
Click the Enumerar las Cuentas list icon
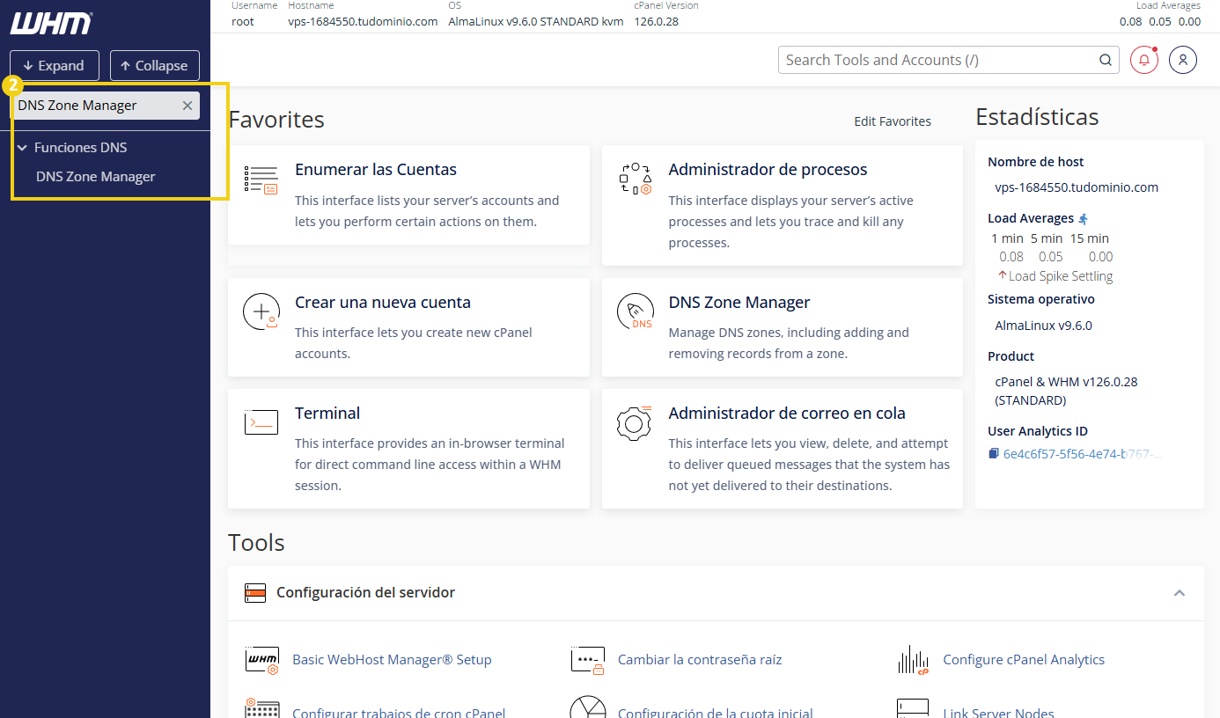tap(261, 179)
